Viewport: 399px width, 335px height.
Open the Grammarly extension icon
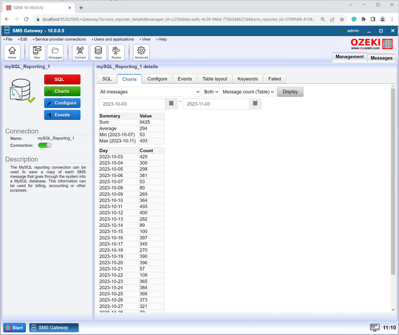click(x=354, y=19)
